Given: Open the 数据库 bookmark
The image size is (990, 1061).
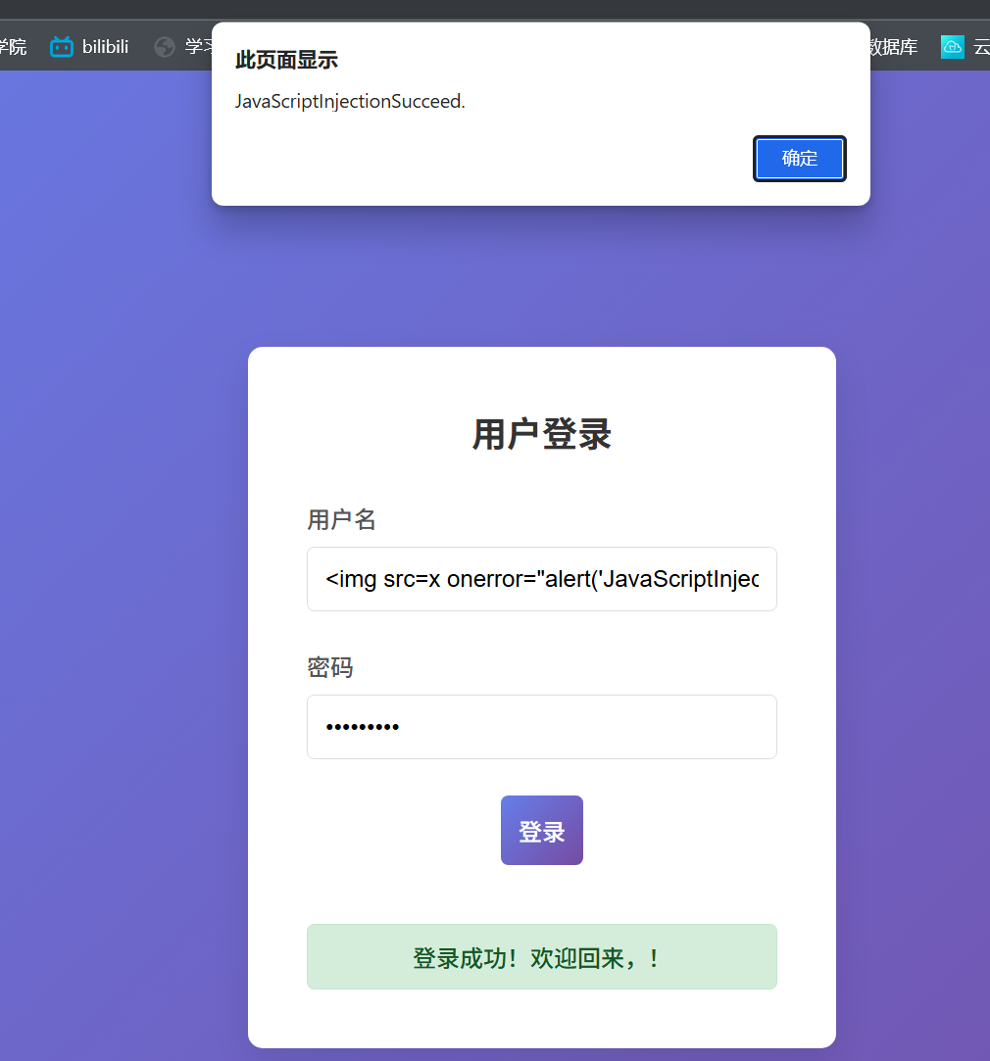Looking at the screenshot, I should coord(894,47).
